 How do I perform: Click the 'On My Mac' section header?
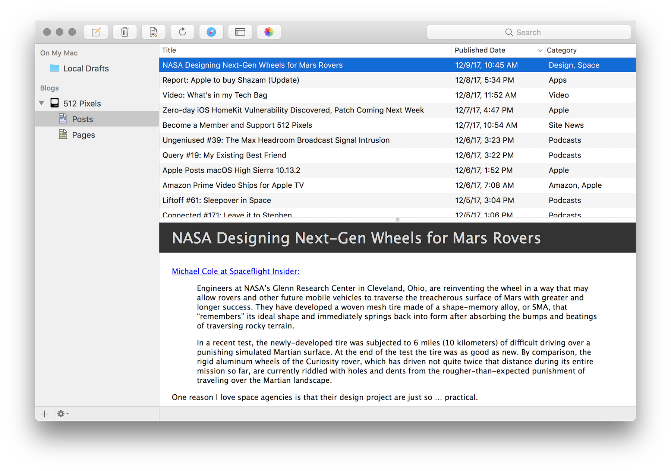(59, 53)
